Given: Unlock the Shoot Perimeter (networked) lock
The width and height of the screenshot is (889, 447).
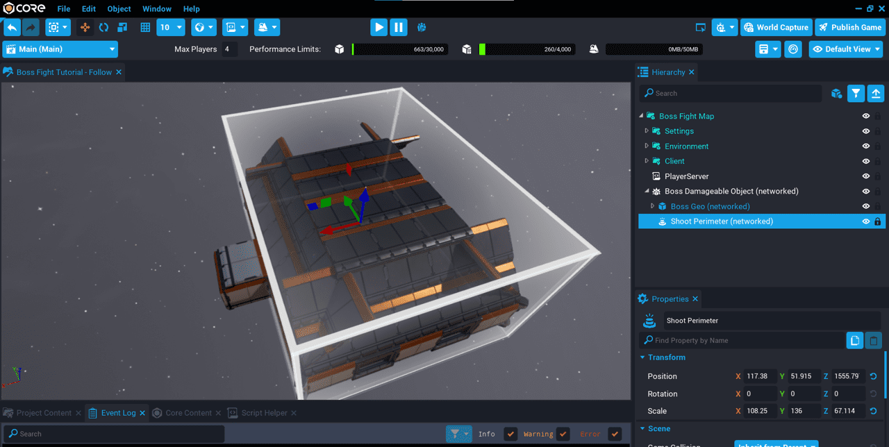Looking at the screenshot, I should (877, 221).
